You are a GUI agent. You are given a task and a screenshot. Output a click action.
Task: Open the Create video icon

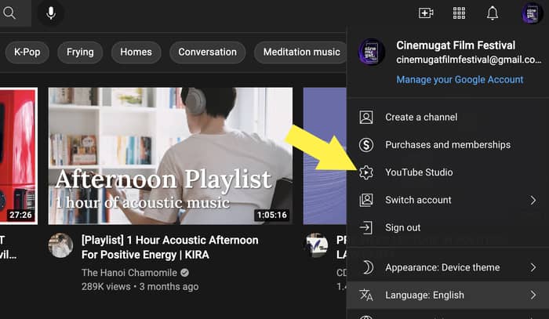point(426,13)
